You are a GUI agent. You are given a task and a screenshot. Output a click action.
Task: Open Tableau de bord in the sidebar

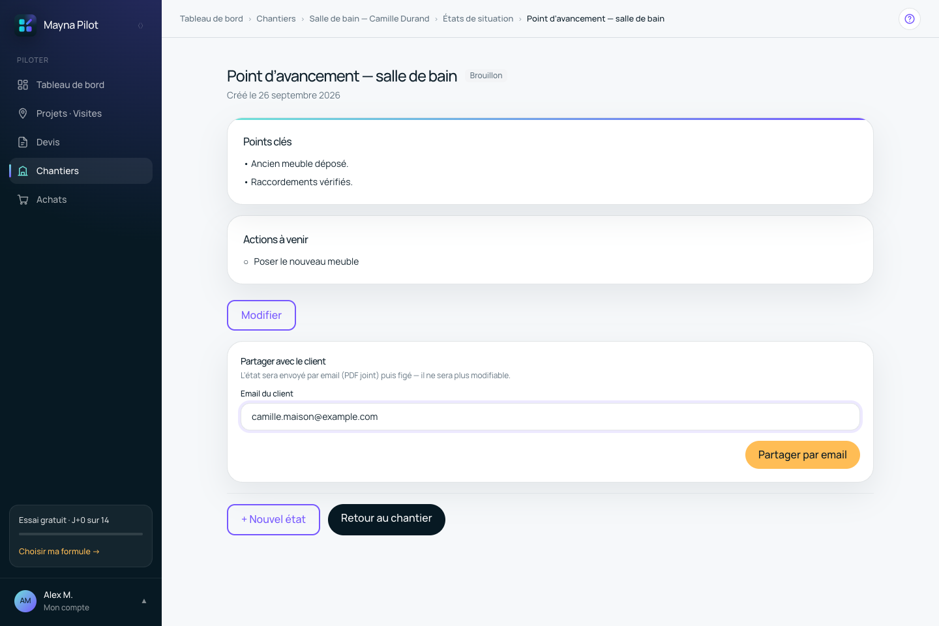pyautogui.click(x=81, y=85)
